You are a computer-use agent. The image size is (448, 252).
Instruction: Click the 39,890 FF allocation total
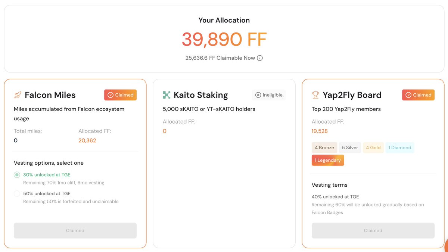coord(224,40)
